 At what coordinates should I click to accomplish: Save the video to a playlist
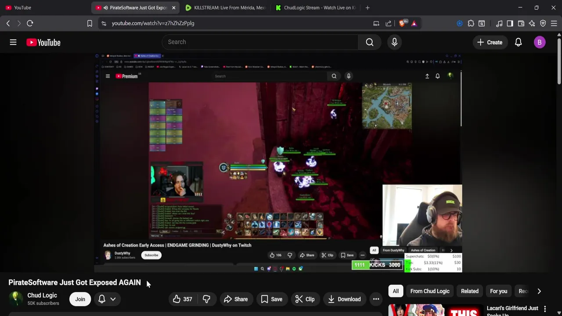point(271,299)
